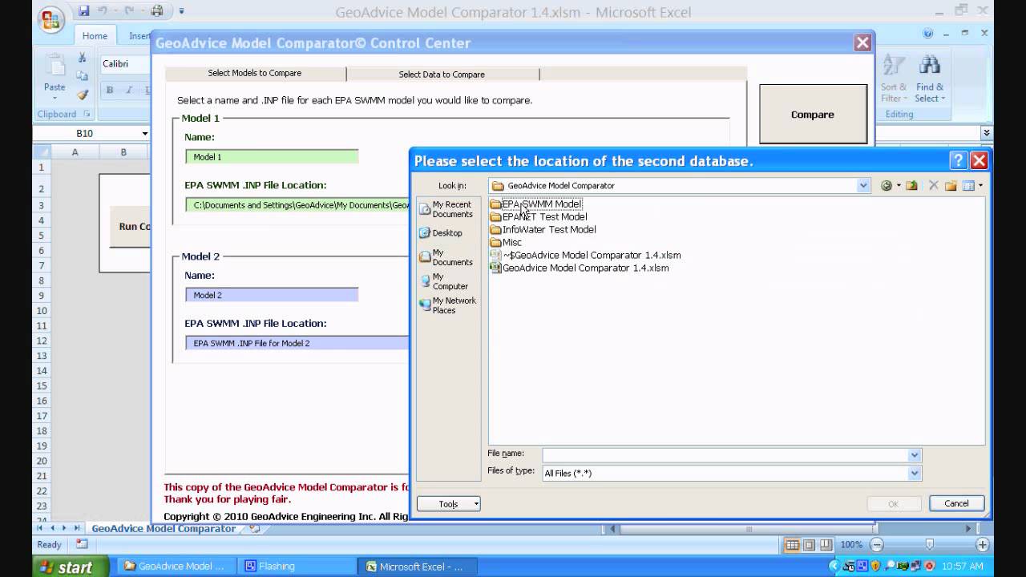This screenshot has width=1026, height=577.
Task: Click the Model 2 name field
Action: (x=272, y=295)
